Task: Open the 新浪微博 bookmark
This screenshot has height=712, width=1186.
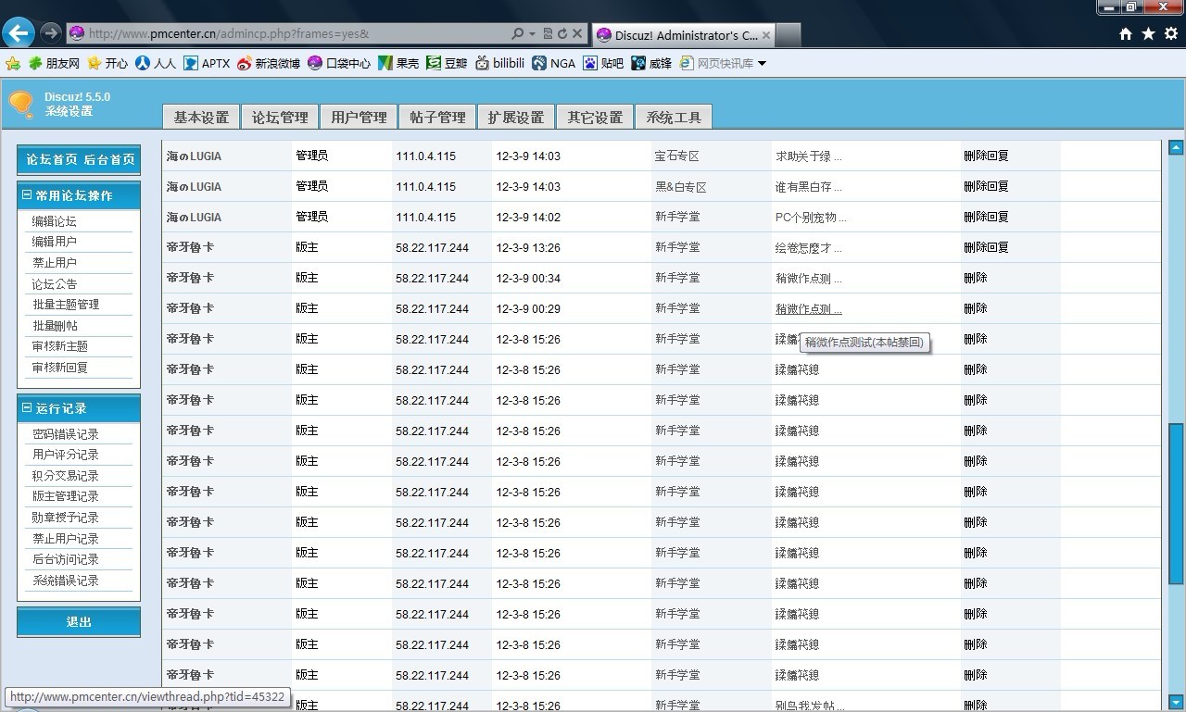Action: (x=269, y=63)
